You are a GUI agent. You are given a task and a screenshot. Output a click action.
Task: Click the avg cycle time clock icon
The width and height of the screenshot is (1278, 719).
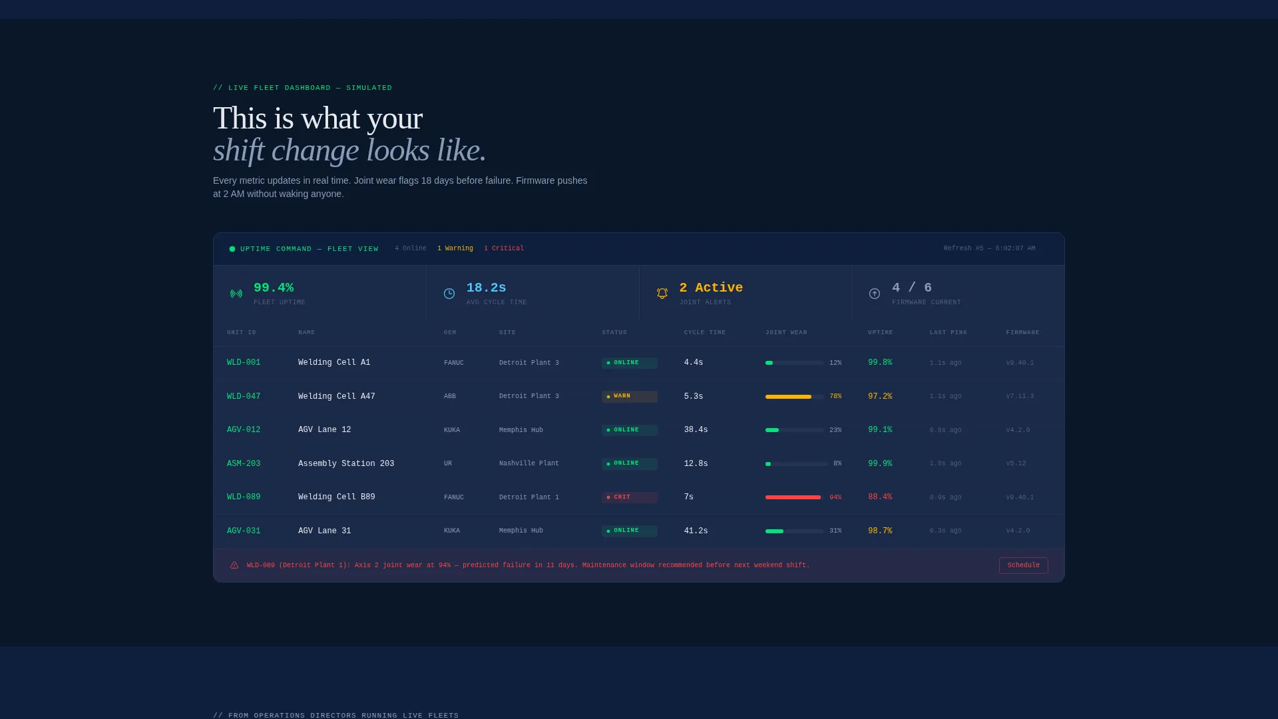[449, 294]
